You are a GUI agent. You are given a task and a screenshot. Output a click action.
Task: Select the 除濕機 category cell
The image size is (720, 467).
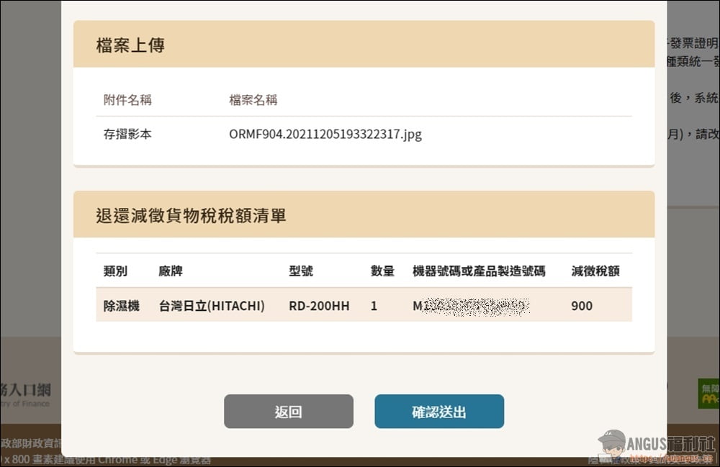point(121,306)
